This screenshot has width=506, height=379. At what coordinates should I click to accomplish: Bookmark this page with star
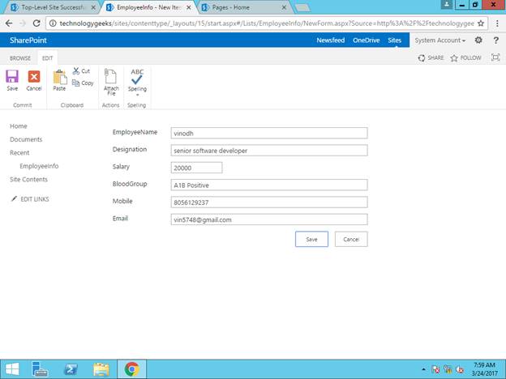point(481,23)
